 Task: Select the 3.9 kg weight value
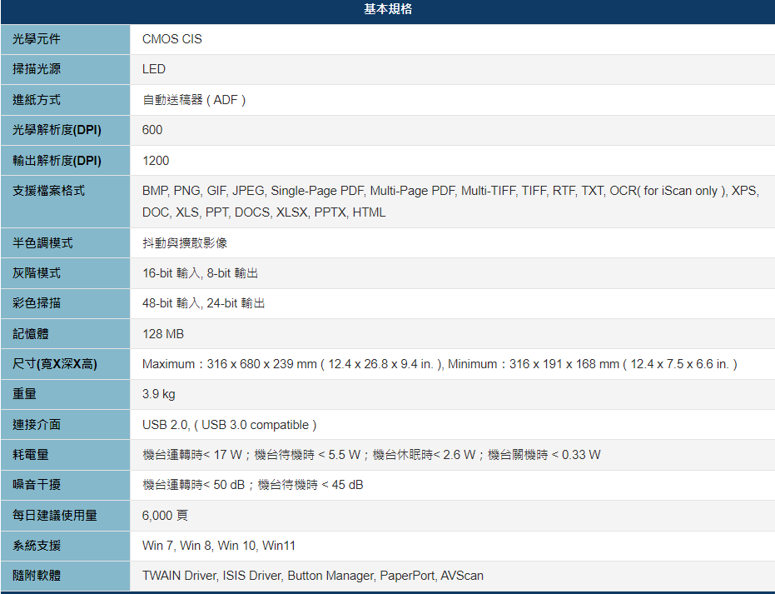[153, 394]
